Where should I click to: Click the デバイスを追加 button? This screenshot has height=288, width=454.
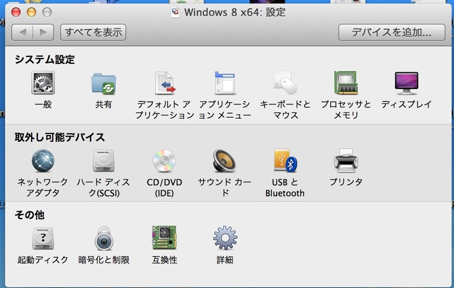click(392, 32)
